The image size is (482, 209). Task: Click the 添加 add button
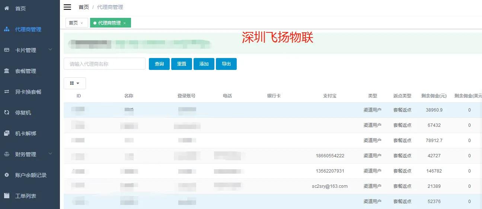204,64
